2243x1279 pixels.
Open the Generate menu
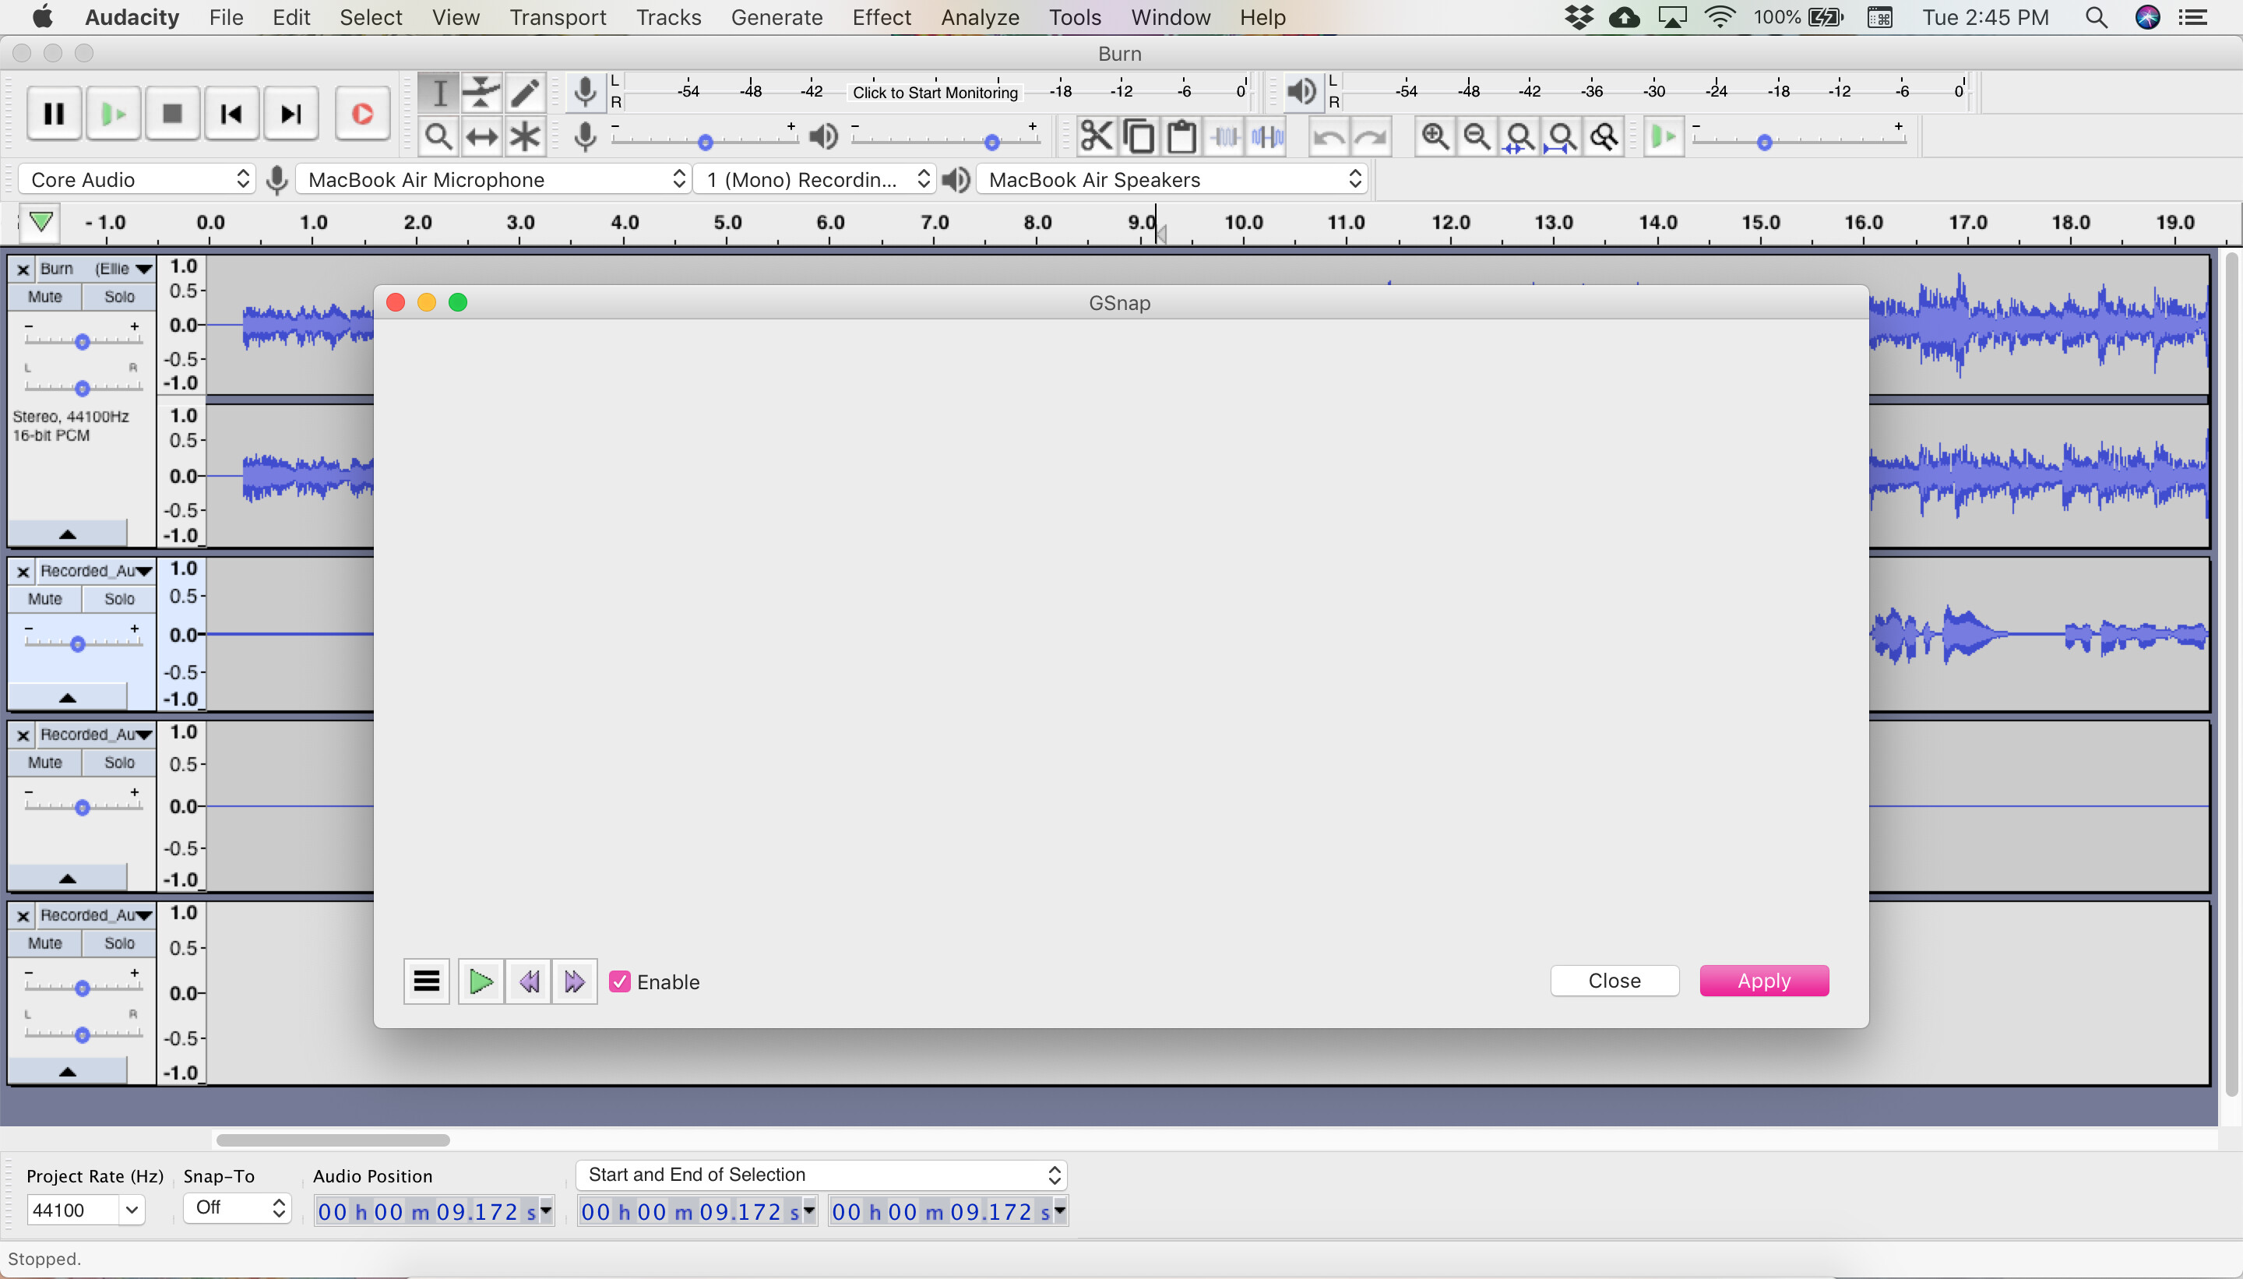tap(776, 18)
